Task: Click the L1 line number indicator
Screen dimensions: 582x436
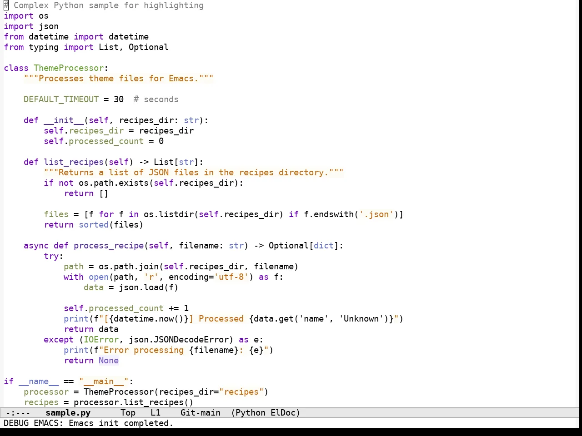Action: 156,413
